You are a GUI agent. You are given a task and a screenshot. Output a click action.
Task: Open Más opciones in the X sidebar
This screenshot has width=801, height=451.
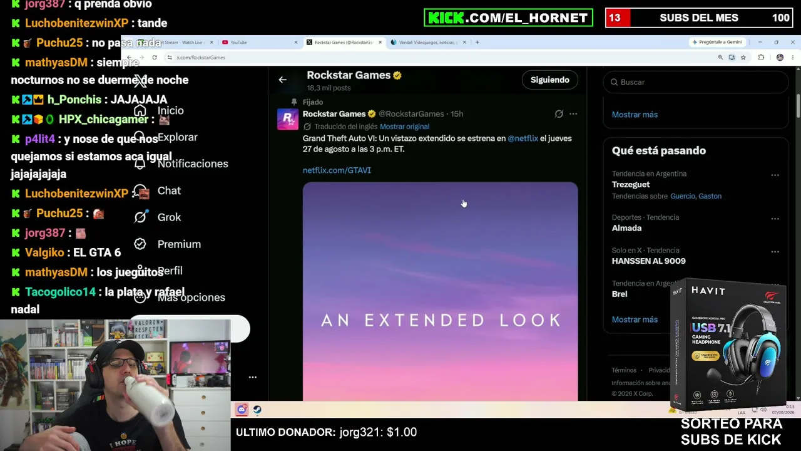click(191, 298)
